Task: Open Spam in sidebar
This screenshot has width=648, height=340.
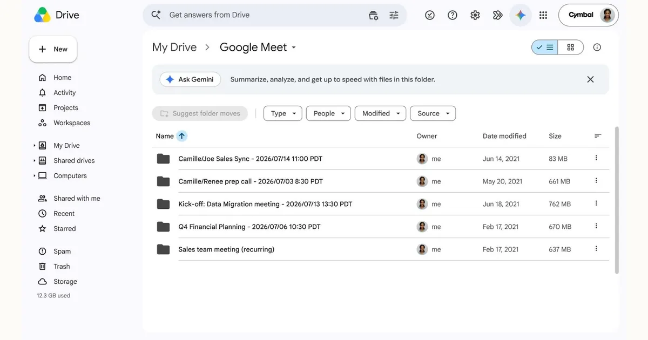Action: pos(62,251)
